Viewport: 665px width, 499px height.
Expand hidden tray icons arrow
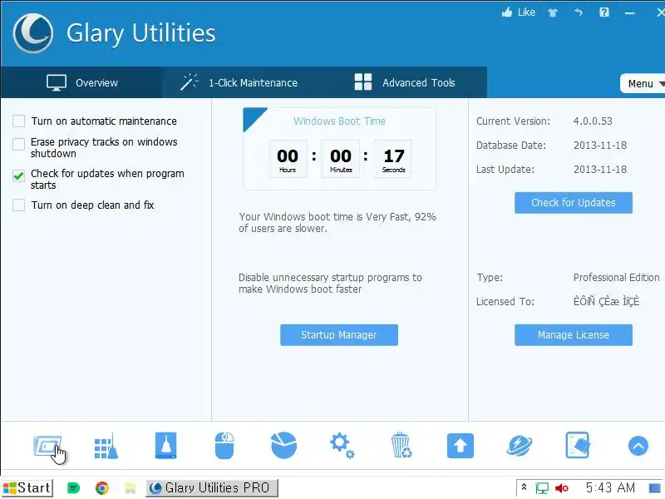pyautogui.click(x=525, y=487)
